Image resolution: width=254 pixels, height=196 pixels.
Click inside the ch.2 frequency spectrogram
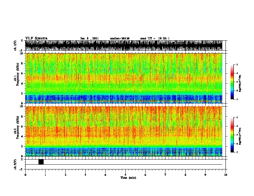(x=124, y=131)
